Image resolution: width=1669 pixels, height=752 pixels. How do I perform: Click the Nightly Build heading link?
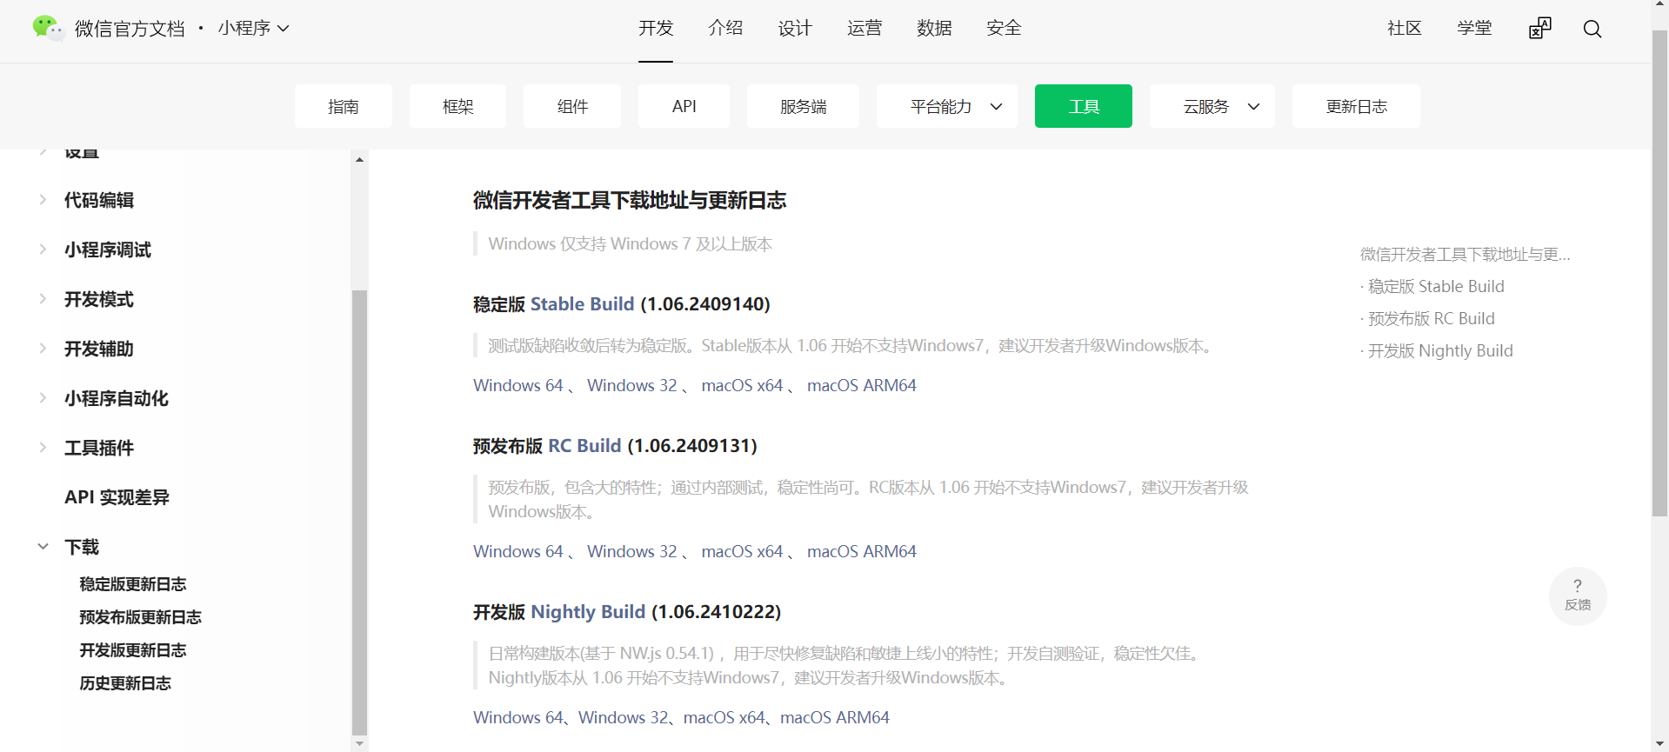coord(588,612)
